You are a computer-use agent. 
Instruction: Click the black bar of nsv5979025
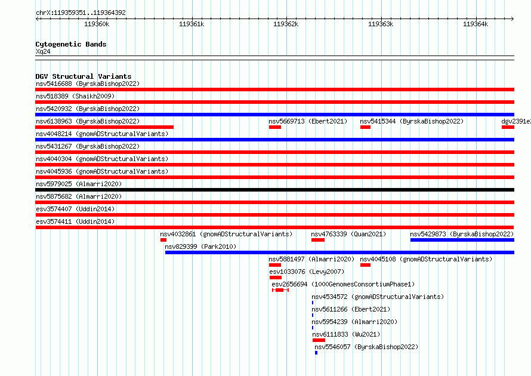[274, 190]
